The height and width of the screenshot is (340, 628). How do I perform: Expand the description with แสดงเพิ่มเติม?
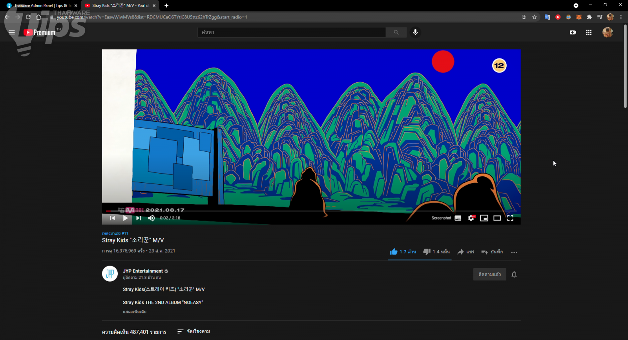click(x=135, y=312)
